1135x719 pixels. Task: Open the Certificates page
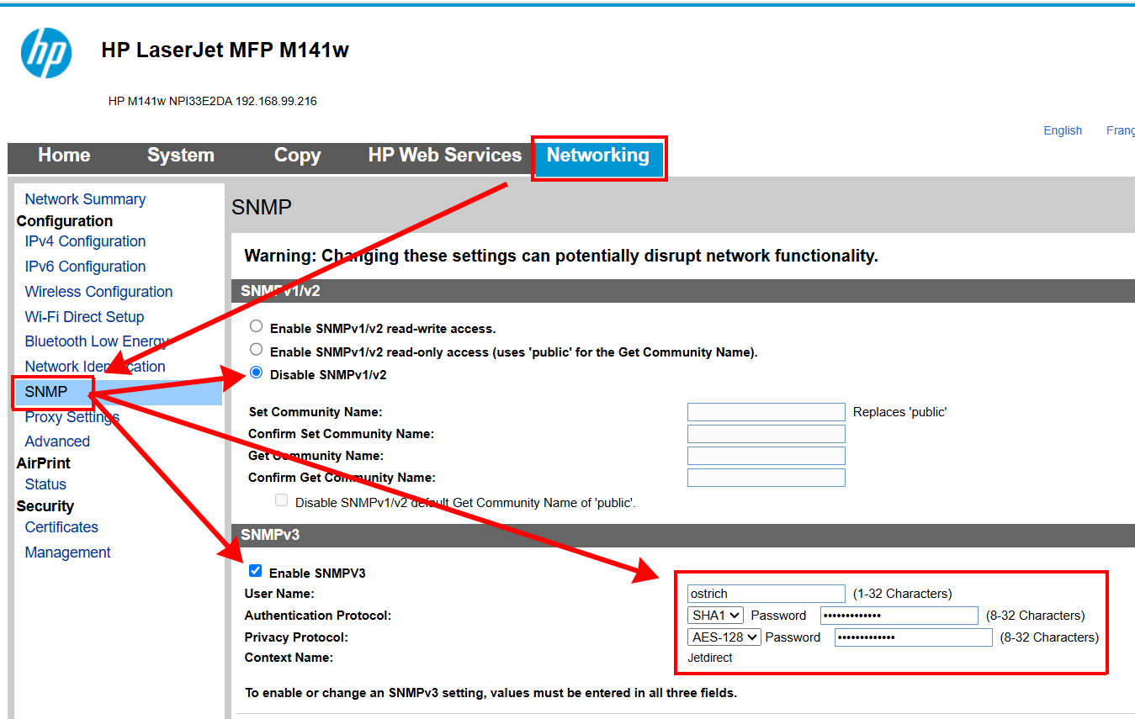(61, 526)
